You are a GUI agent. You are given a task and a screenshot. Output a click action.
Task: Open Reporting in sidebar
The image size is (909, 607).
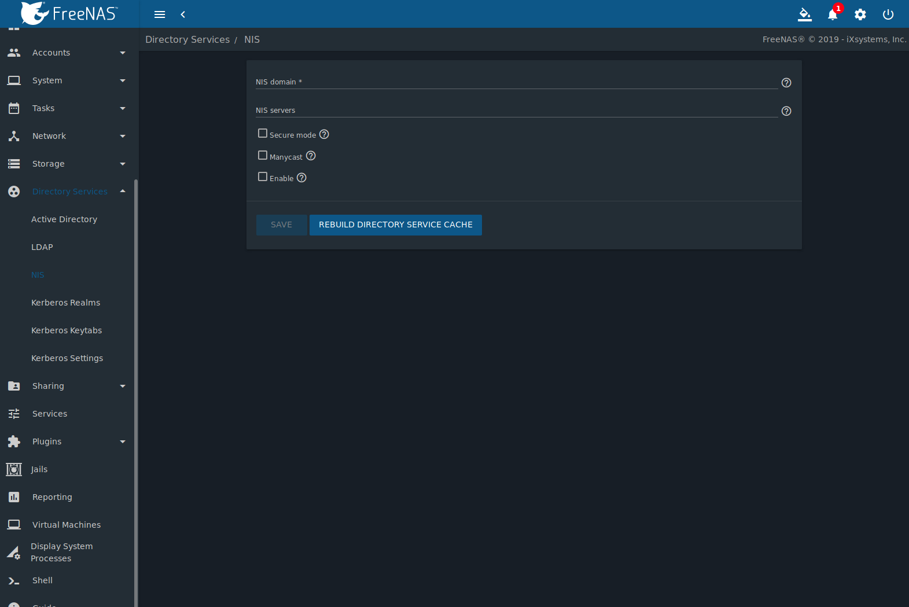(52, 497)
